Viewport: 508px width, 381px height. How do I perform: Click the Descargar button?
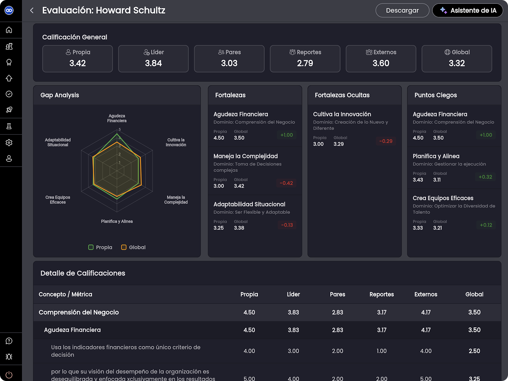pyautogui.click(x=402, y=11)
